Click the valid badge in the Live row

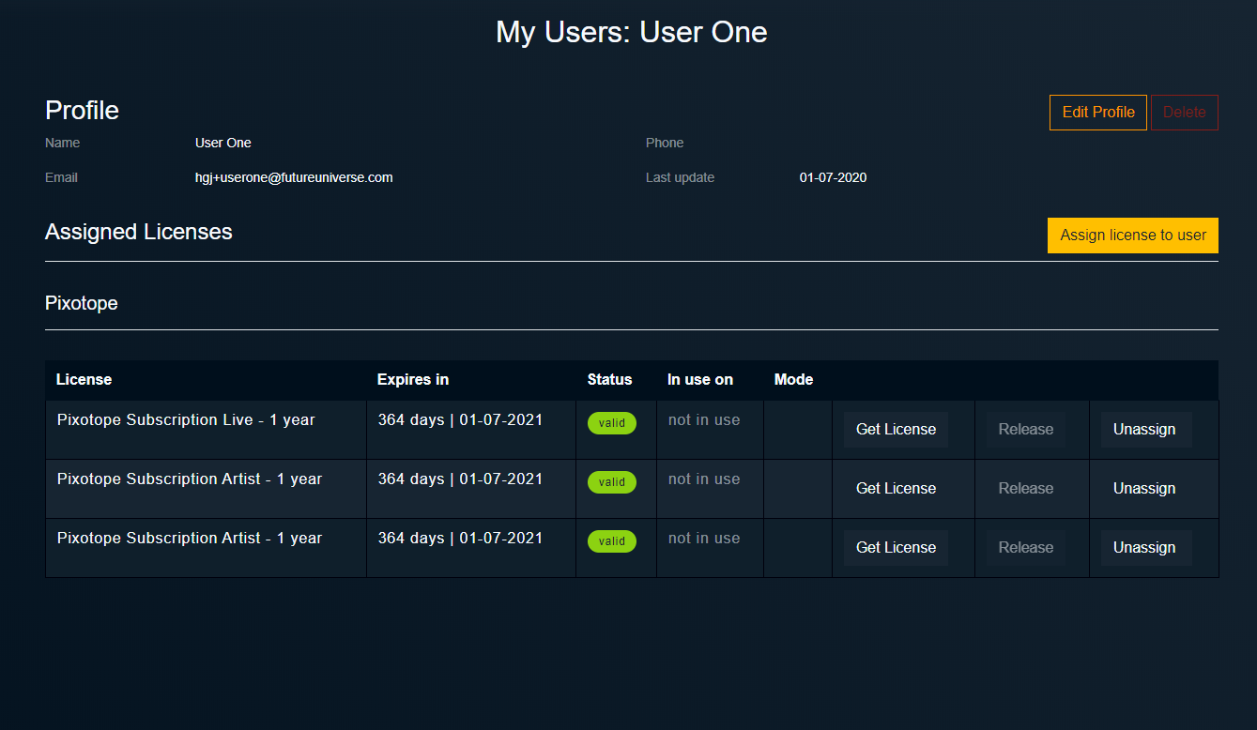[x=612, y=423]
